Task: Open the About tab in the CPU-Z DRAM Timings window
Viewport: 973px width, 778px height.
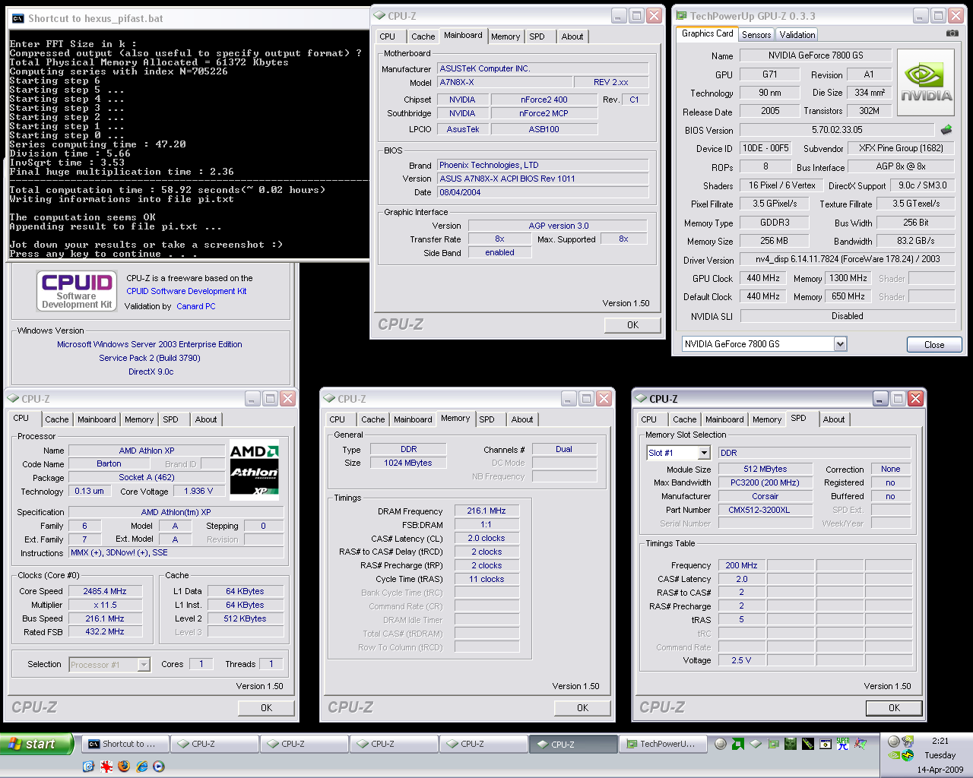Action: [522, 419]
